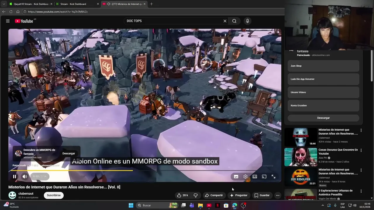
Task: Cast the video to a device
Action: pos(264,176)
